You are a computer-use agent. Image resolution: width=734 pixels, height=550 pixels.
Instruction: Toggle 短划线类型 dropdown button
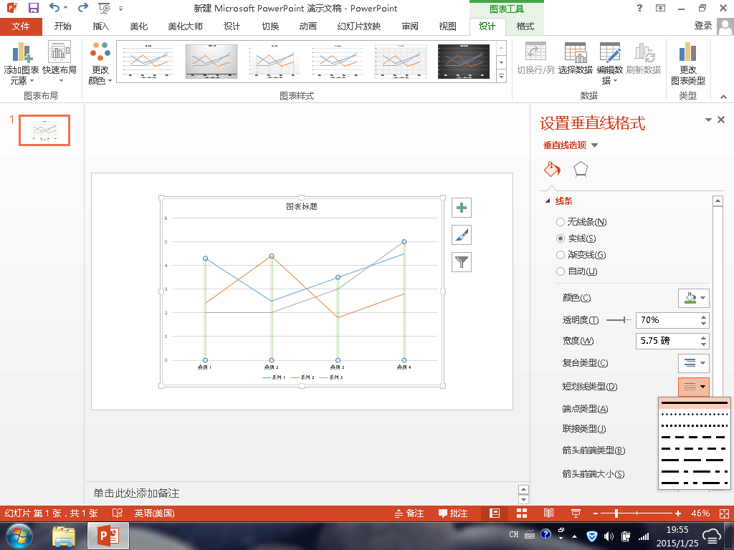[693, 387]
